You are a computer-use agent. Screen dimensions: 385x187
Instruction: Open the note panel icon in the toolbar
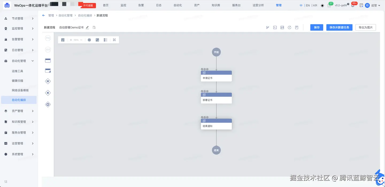(x=297, y=27)
